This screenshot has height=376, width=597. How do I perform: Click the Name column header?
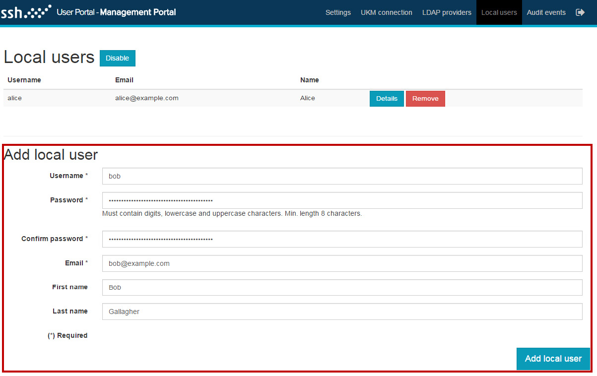tap(310, 80)
